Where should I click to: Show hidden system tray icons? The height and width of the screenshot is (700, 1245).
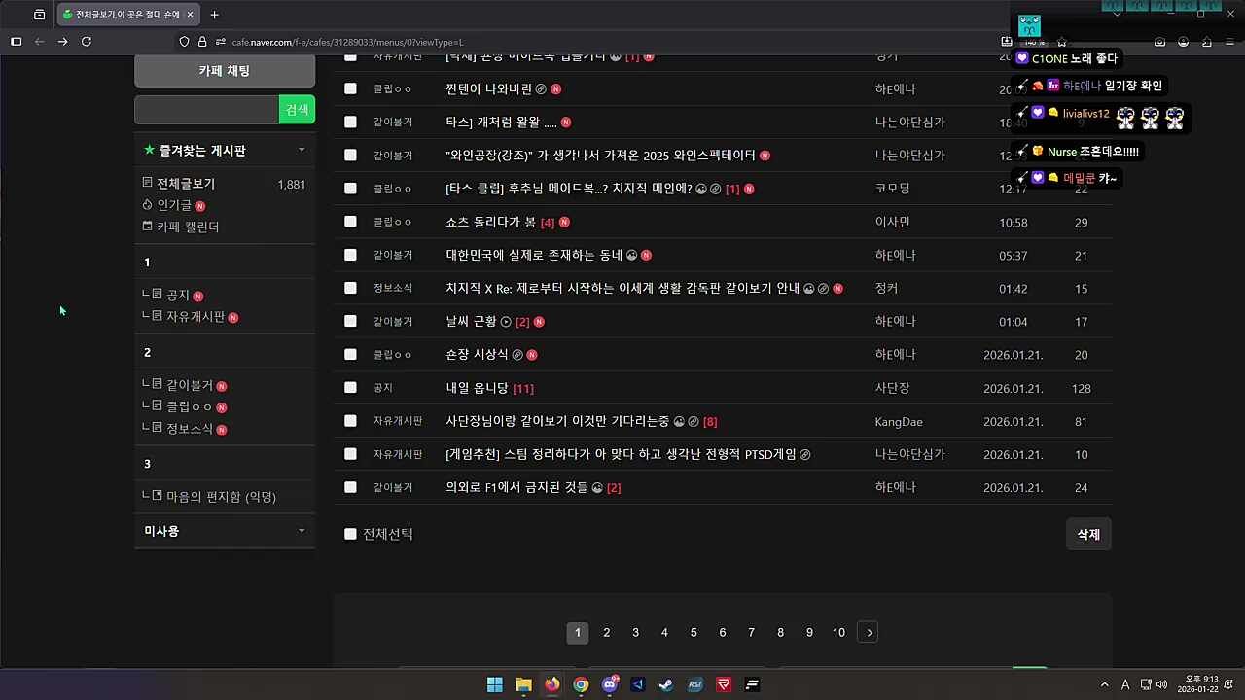pos(1104,684)
